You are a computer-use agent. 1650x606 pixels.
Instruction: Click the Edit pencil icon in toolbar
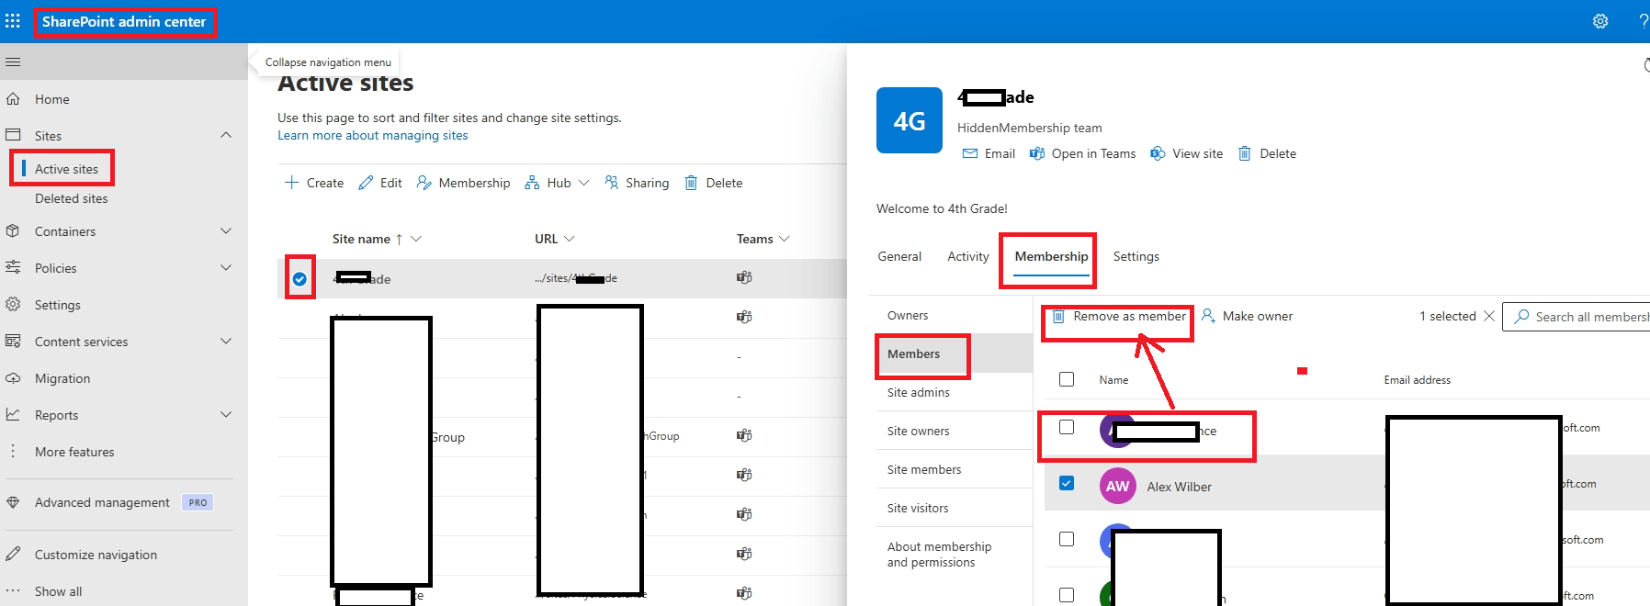coord(366,183)
